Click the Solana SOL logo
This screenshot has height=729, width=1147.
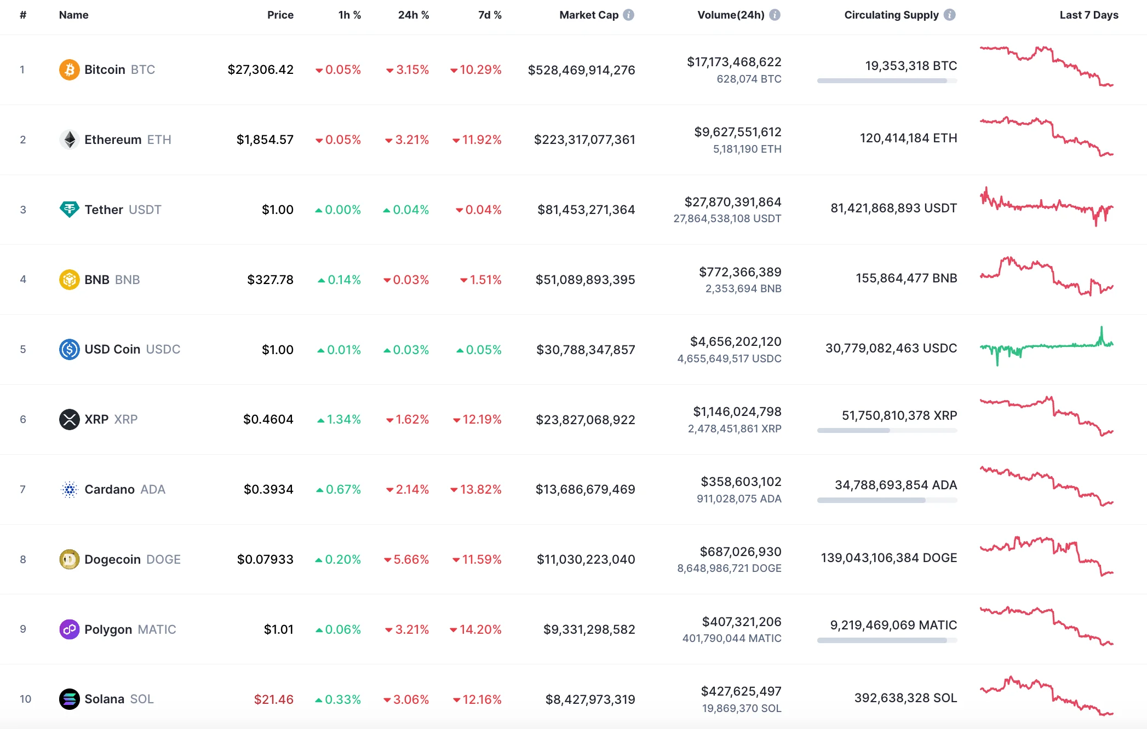(69, 699)
